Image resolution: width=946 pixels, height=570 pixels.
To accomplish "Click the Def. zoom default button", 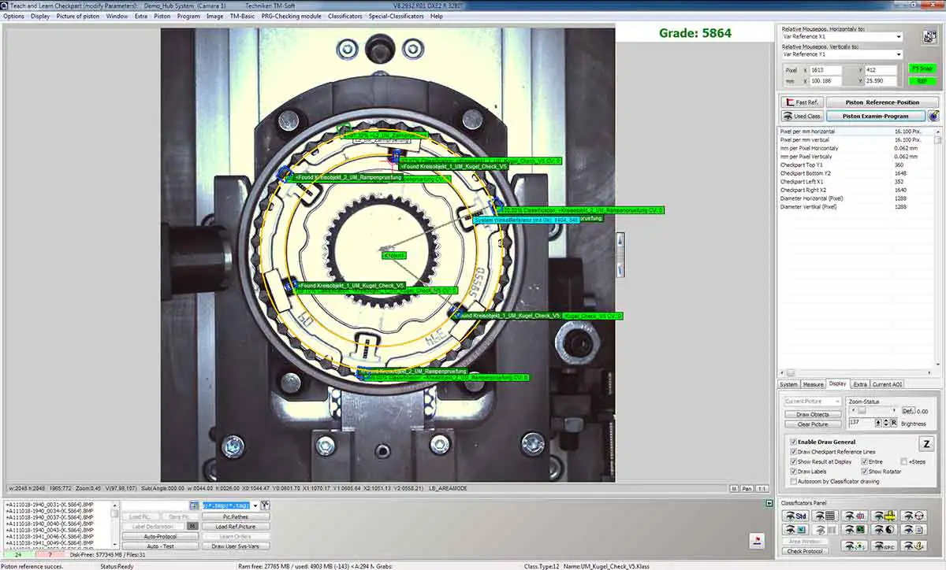I will [x=908, y=411].
